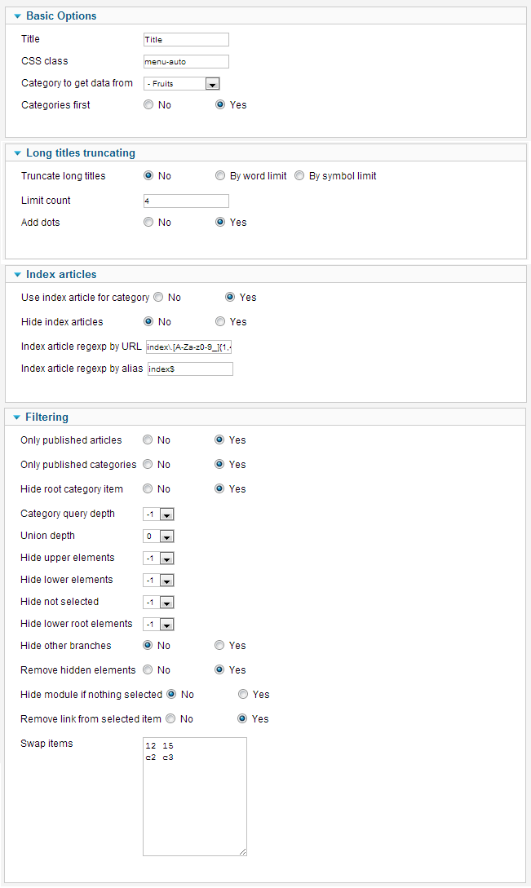The height and width of the screenshot is (888, 531).
Task: Open the Hide lower root elements dropdown
Action: tap(158, 625)
